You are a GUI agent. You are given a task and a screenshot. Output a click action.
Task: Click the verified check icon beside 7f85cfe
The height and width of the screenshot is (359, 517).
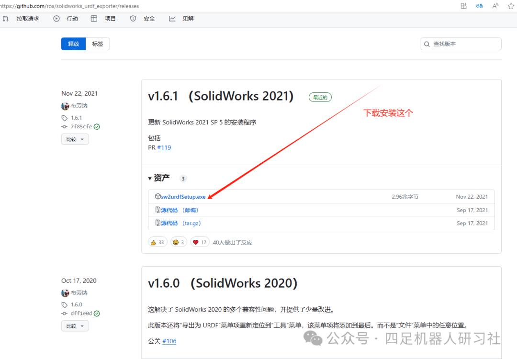point(97,126)
